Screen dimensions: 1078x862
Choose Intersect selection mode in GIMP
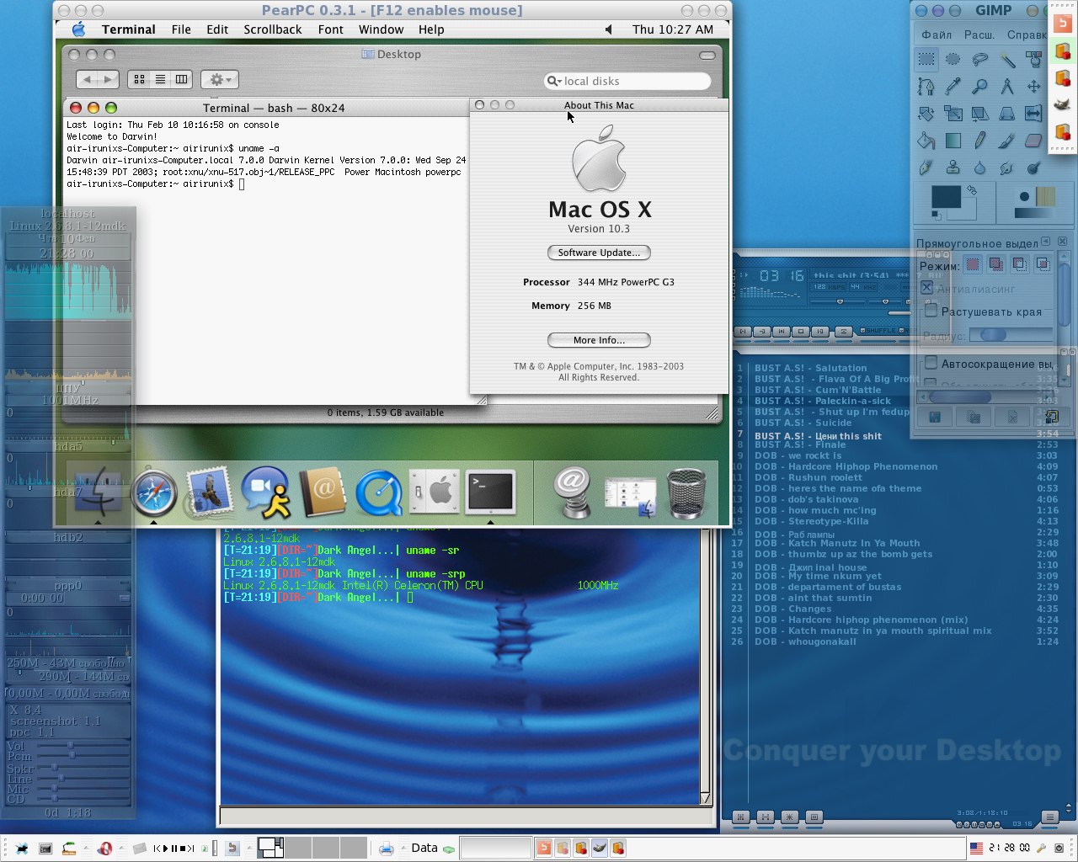click(x=1043, y=264)
